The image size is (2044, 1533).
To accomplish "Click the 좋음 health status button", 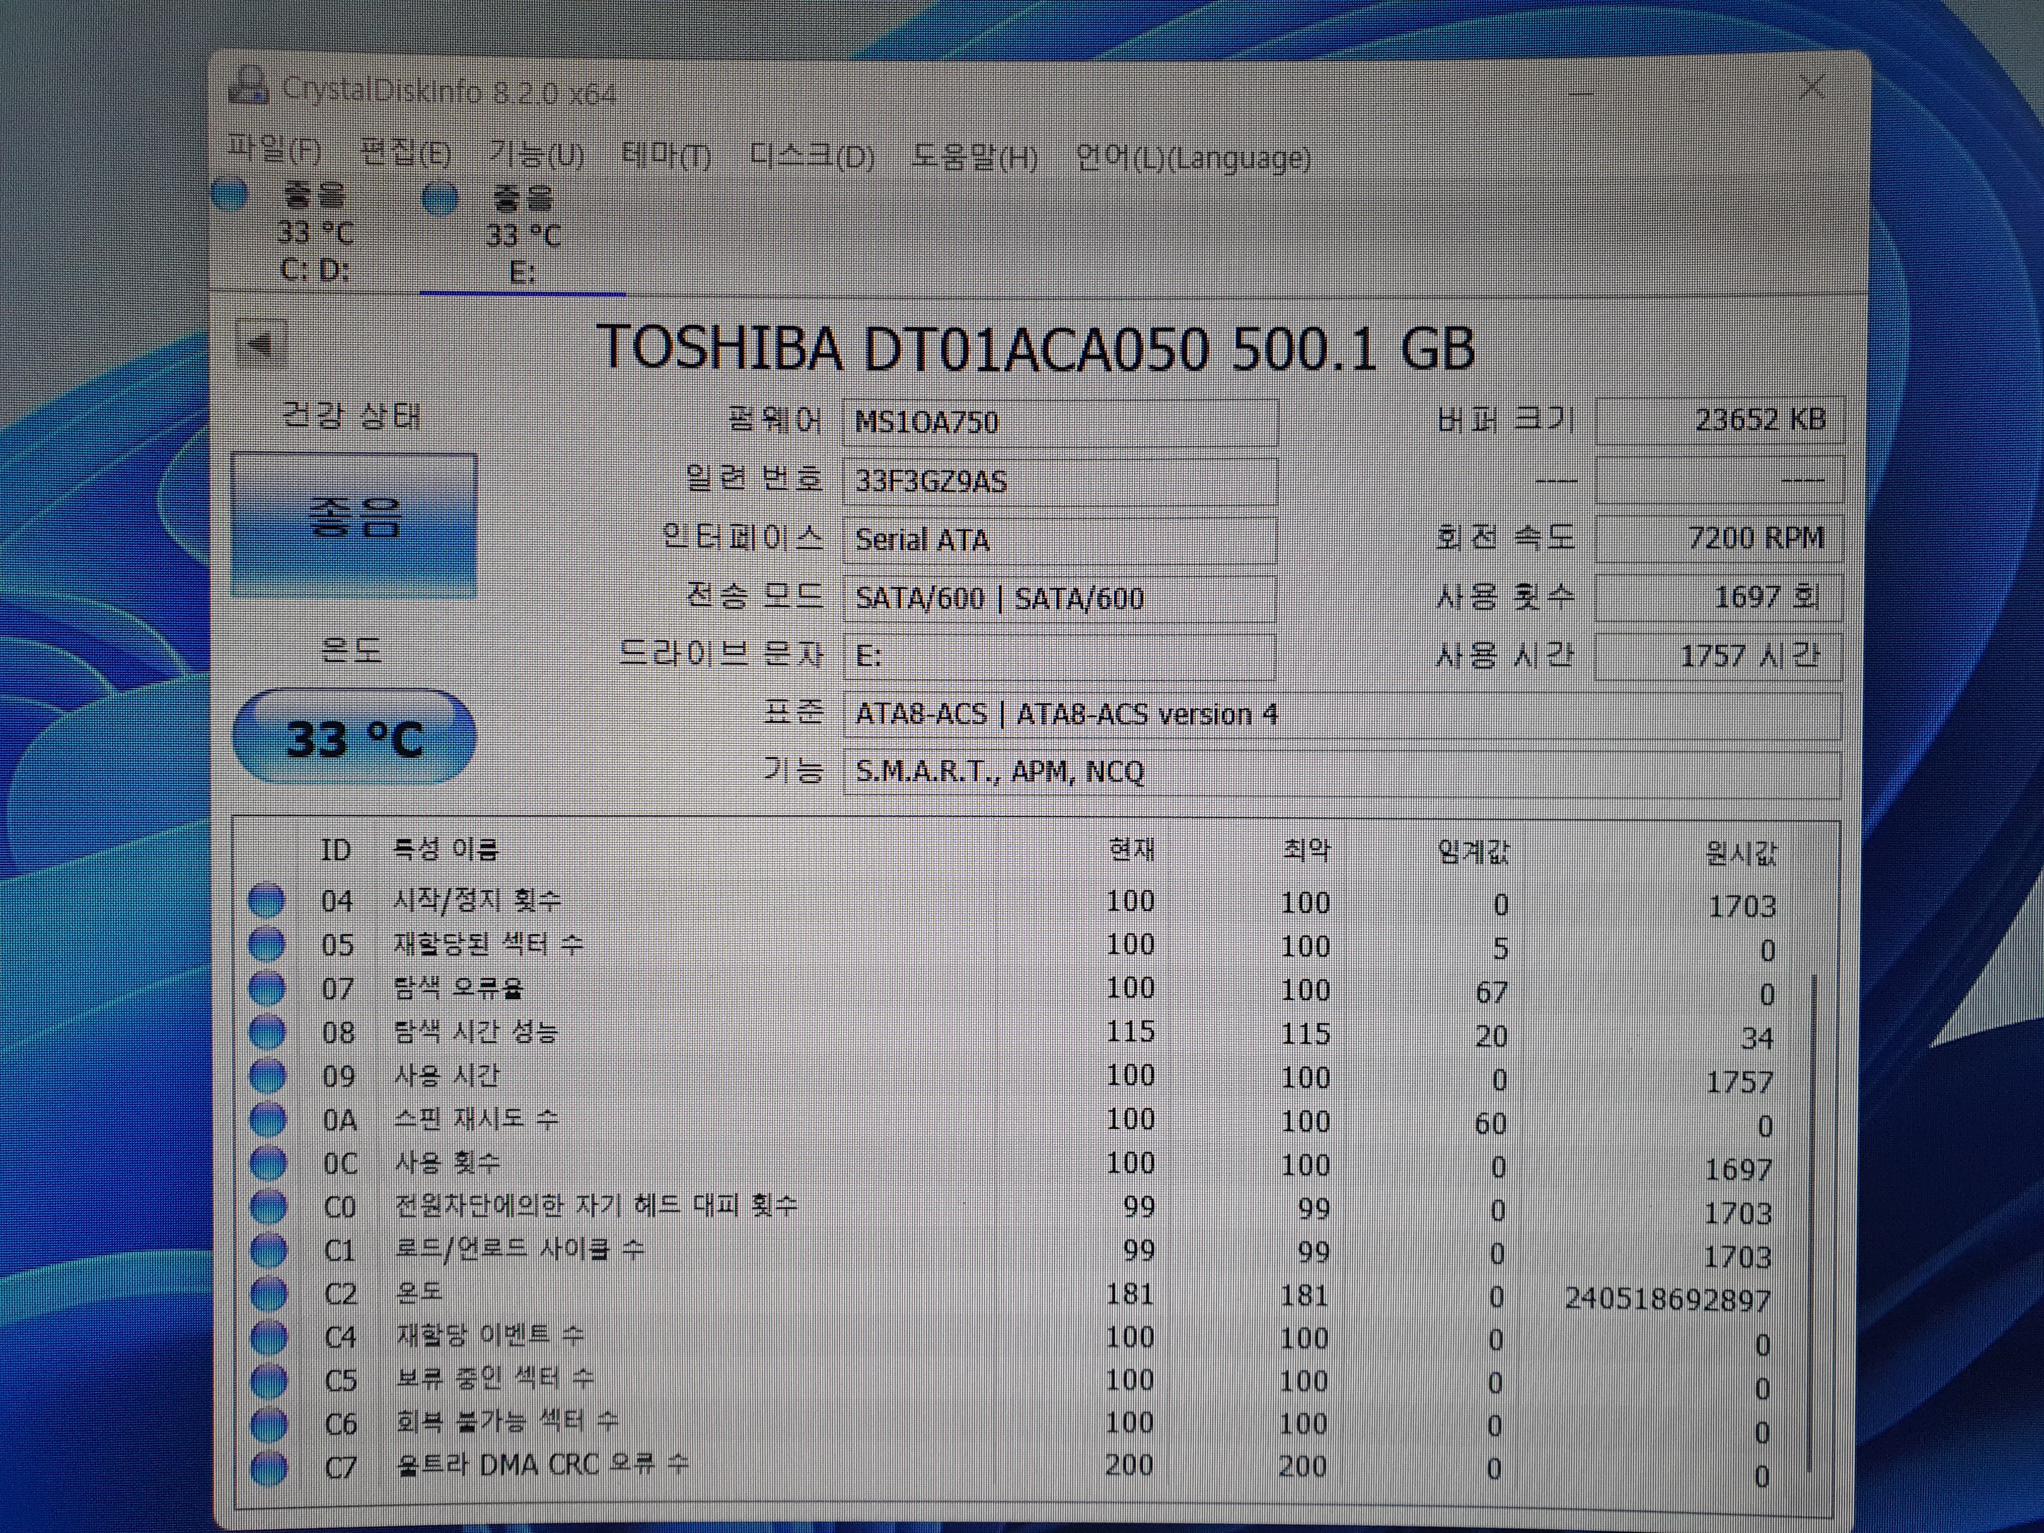I will point(354,525).
